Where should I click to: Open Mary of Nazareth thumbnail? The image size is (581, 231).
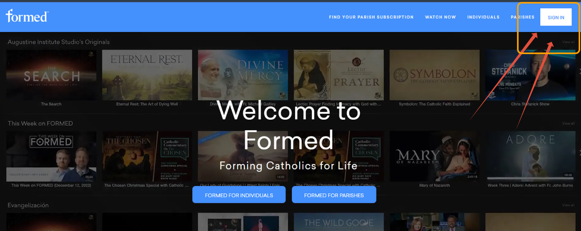coord(434,156)
